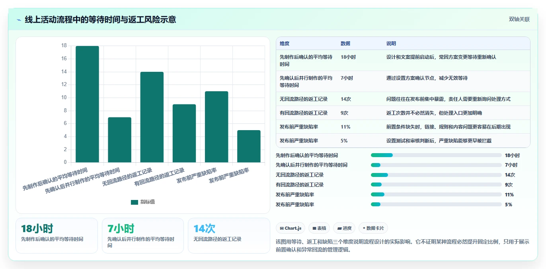Viewport: 546px width, 269px height.
Task: Open the 18小时 data card
Action: pos(57,236)
